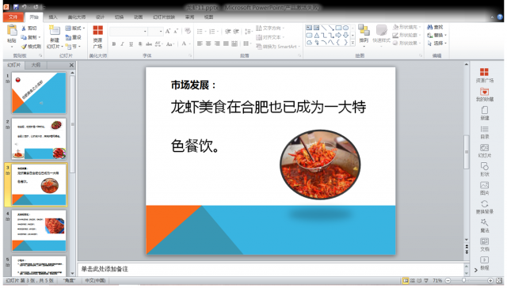Toggle Italic formatting
Viewport: 507px width, 288px height.
pos(122,44)
